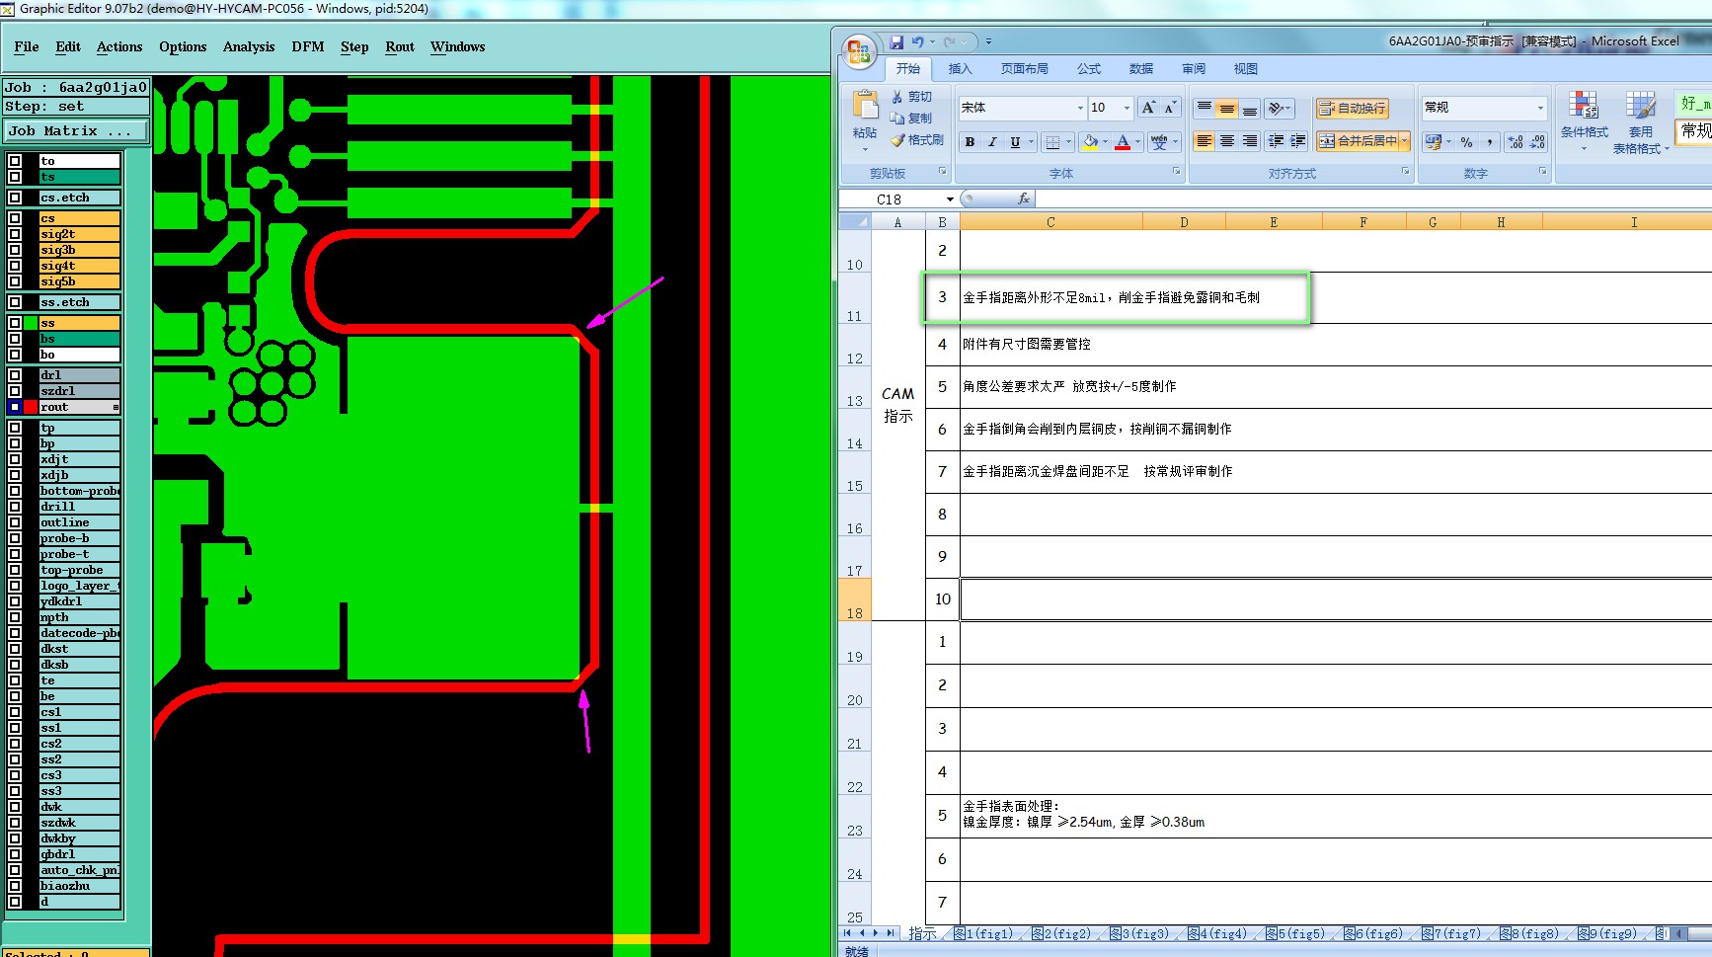The width and height of the screenshot is (1712, 957).
Task: Expand the font group dialog launcher
Action: 1176,172
